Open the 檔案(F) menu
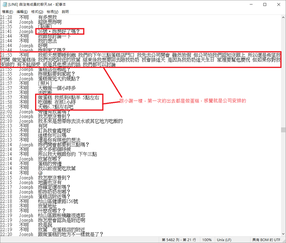Image resolution: width=286 pixels, height=243 pixels. (7, 12)
